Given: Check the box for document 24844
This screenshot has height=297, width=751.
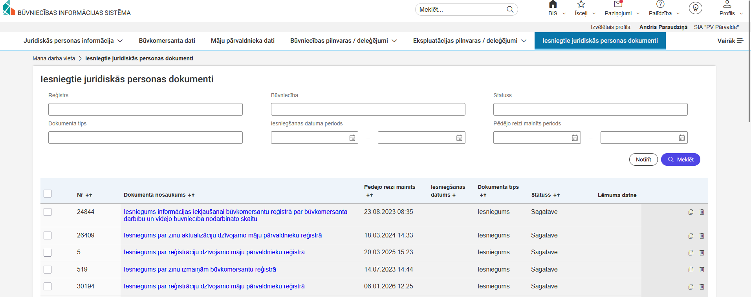Looking at the screenshot, I should [48, 212].
